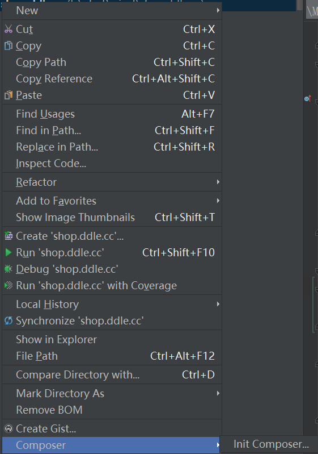Screen dimensions: 318x454
Task: Click the scissors Cut icon
Action: click(9, 29)
